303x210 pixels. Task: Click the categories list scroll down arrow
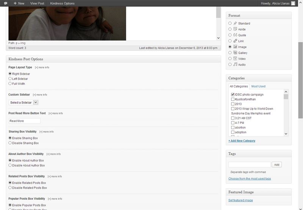[x=286, y=134]
